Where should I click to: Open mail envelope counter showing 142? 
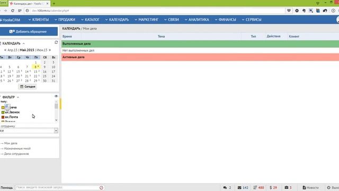pyautogui.click(x=243, y=187)
